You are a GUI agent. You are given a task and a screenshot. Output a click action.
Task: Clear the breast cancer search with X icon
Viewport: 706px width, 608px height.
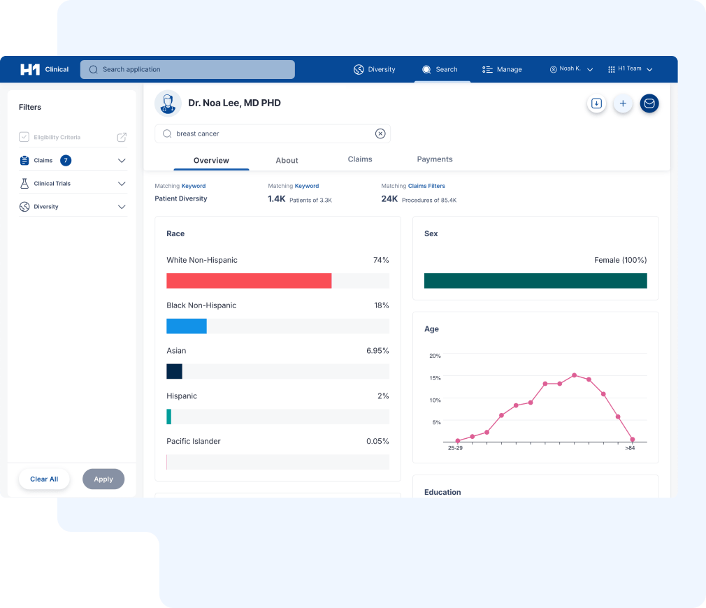pyautogui.click(x=380, y=133)
